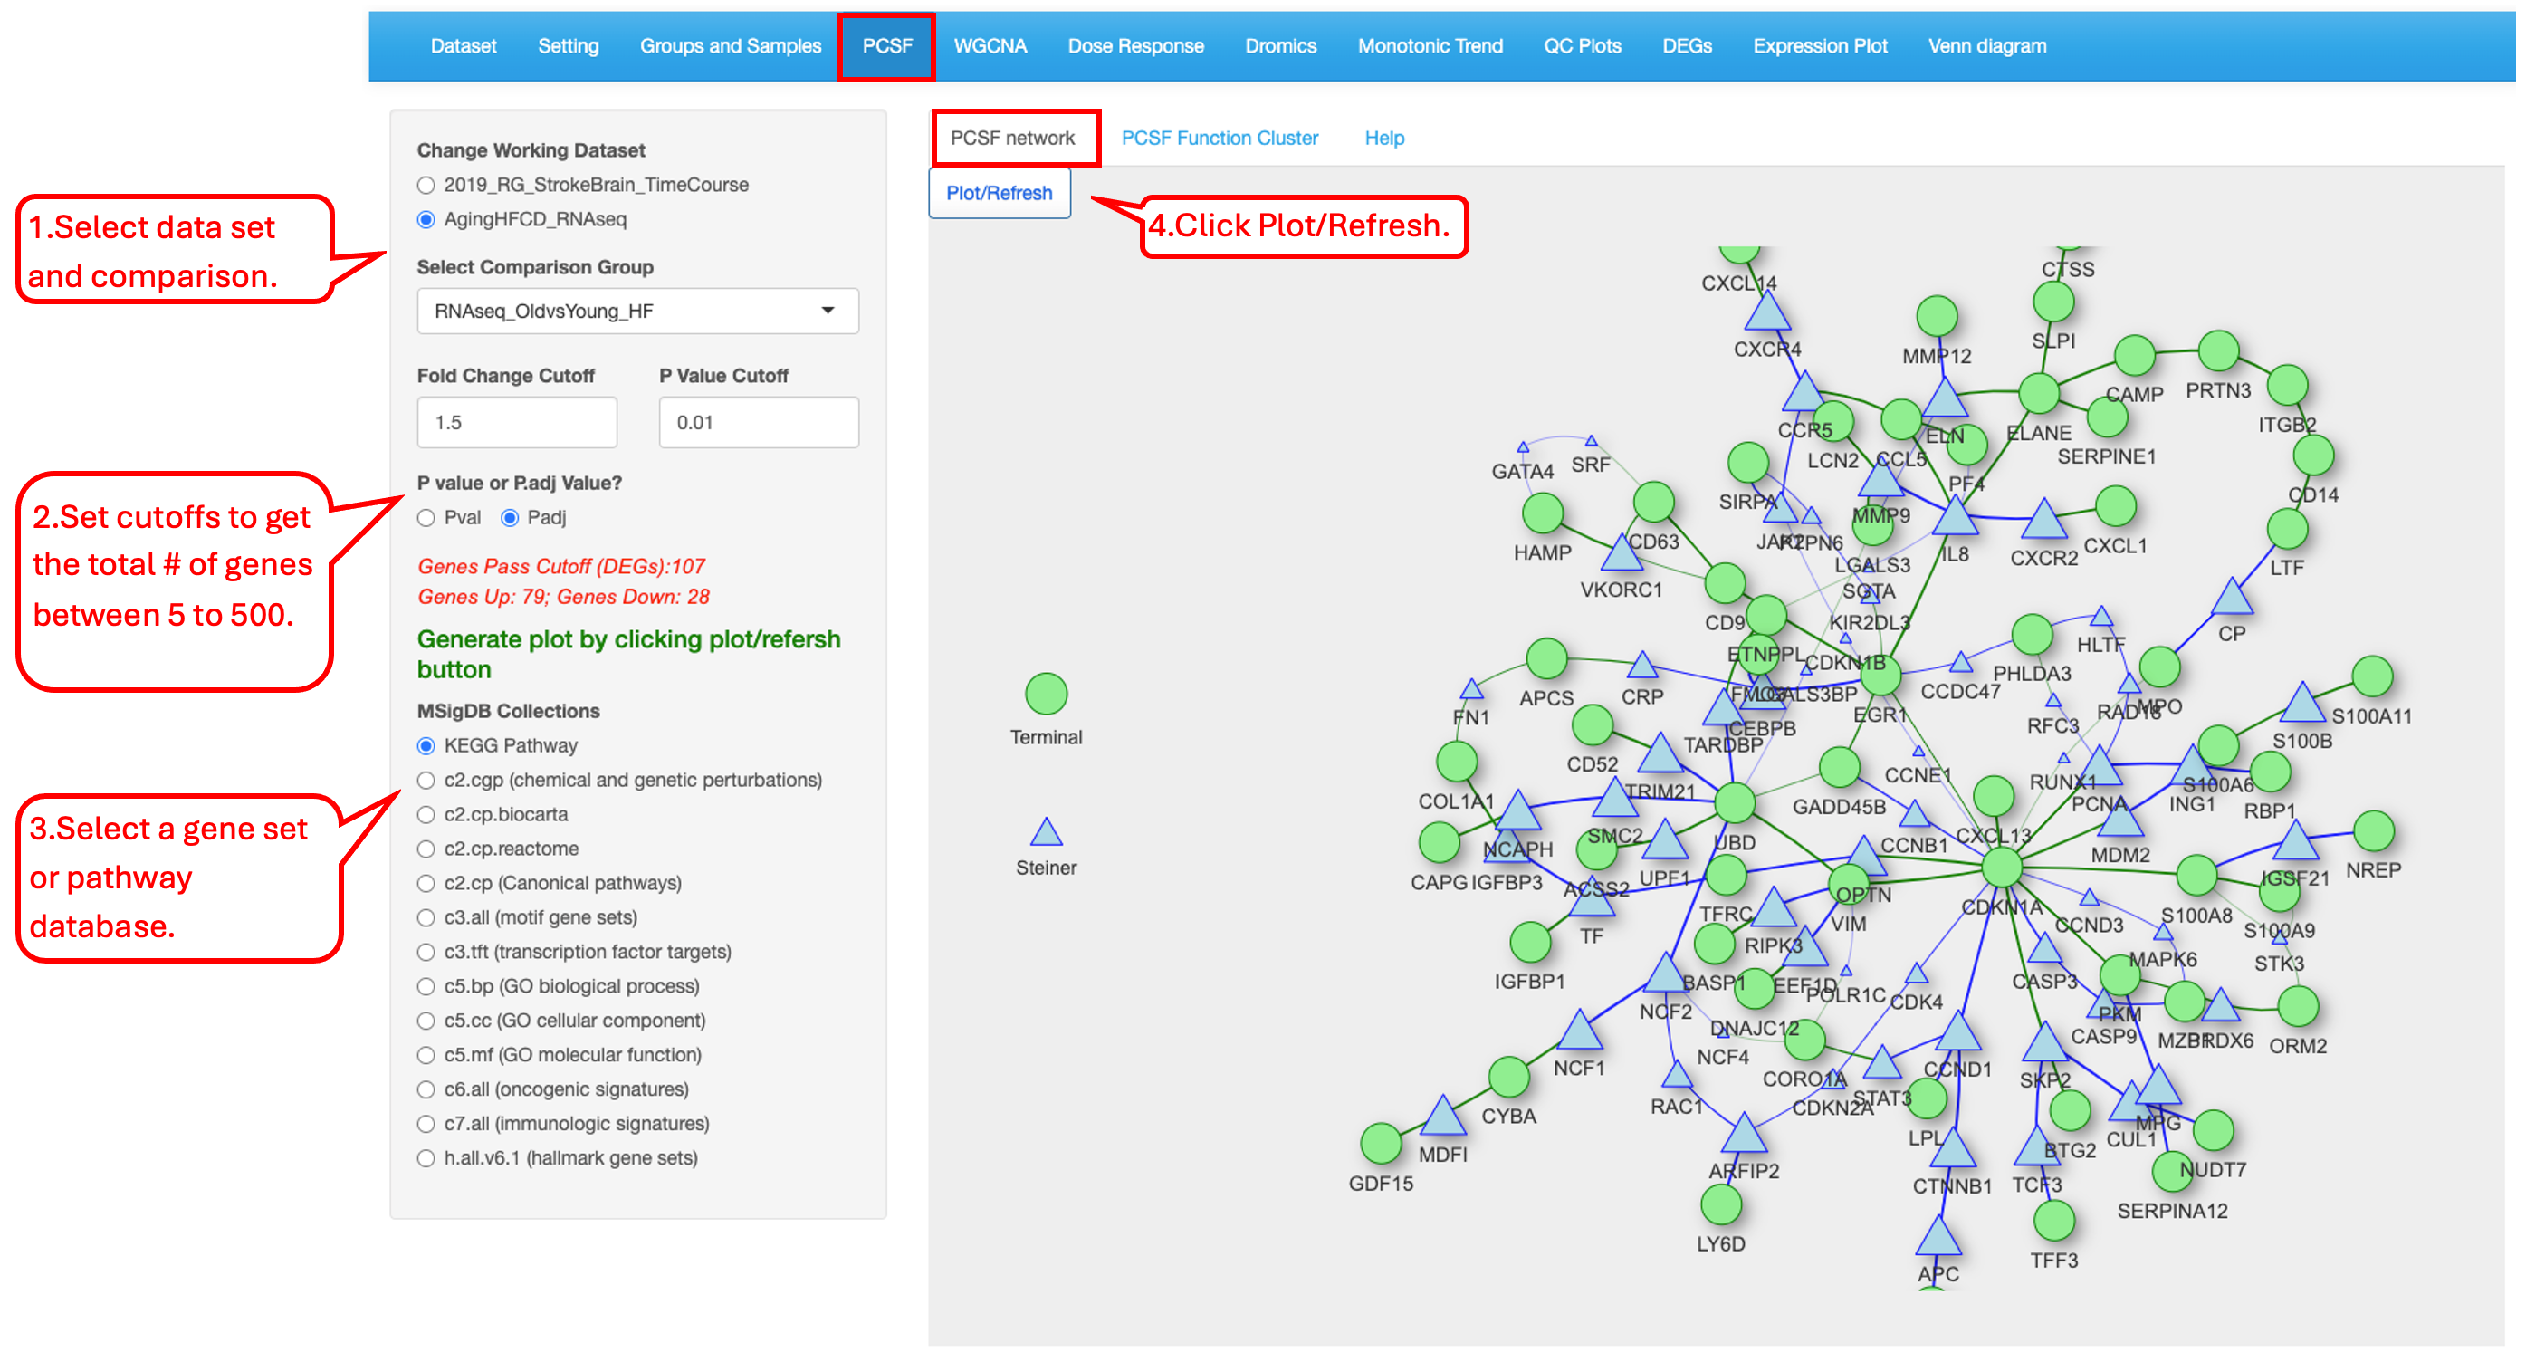Open the Venn diagram tab
The width and height of the screenshot is (2526, 1362).
(1986, 46)
